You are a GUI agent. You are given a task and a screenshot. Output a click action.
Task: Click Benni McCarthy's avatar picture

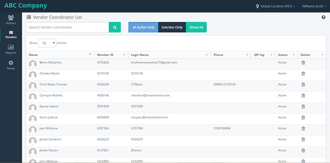33,64
